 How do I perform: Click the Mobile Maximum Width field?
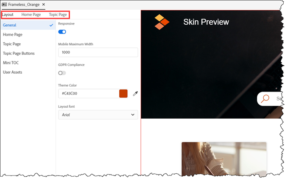point(98,52)
